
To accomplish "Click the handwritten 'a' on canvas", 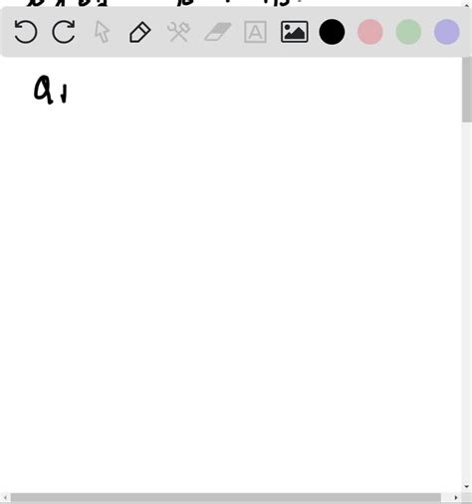I will tap(44, 90).
